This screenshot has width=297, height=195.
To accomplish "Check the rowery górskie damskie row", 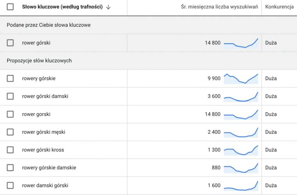I will click(10, 168).
